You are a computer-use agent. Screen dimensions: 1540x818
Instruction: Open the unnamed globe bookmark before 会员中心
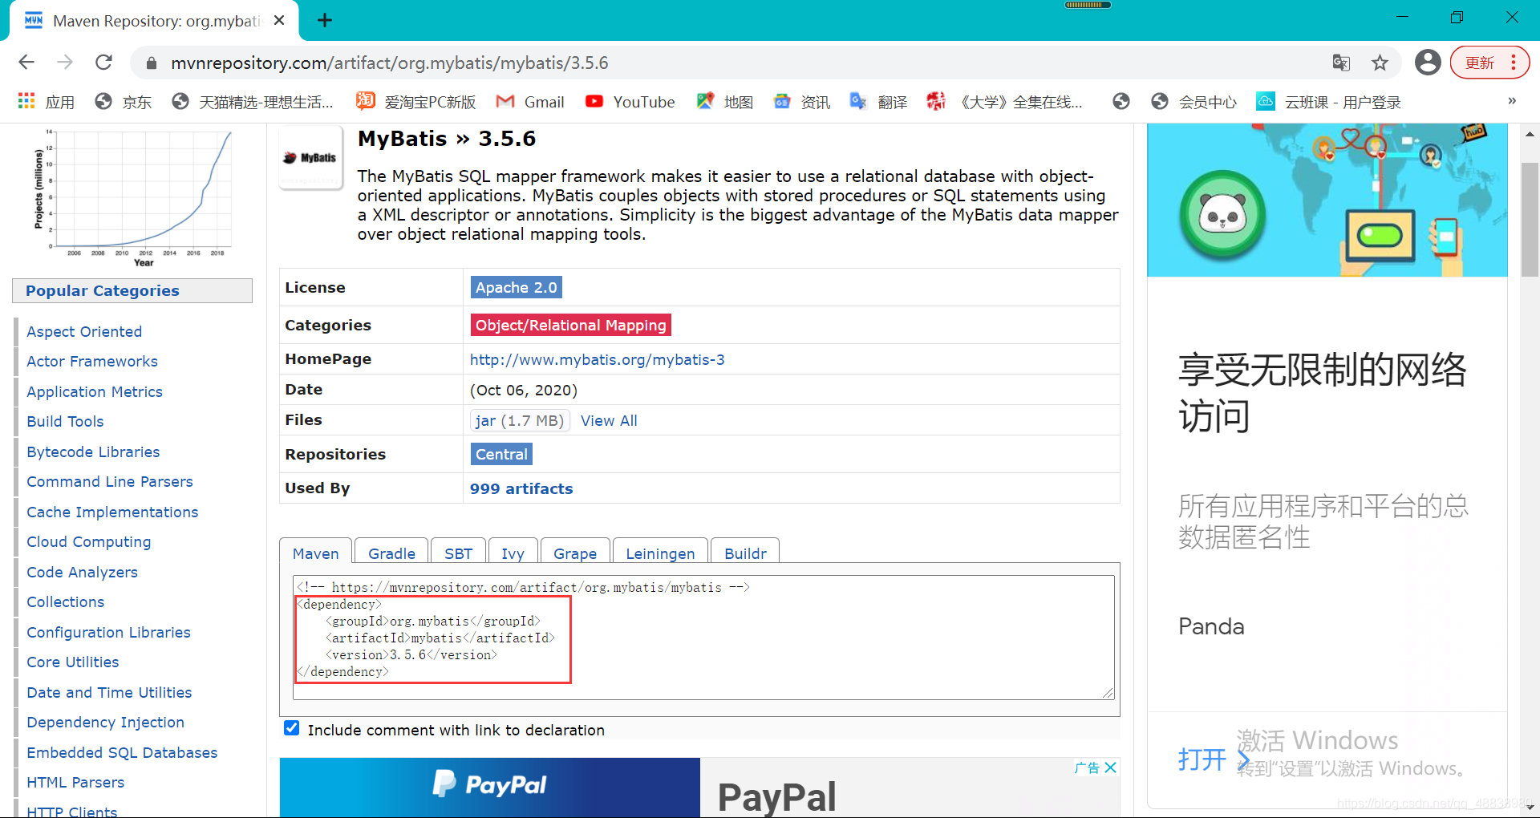point(1121,102)
